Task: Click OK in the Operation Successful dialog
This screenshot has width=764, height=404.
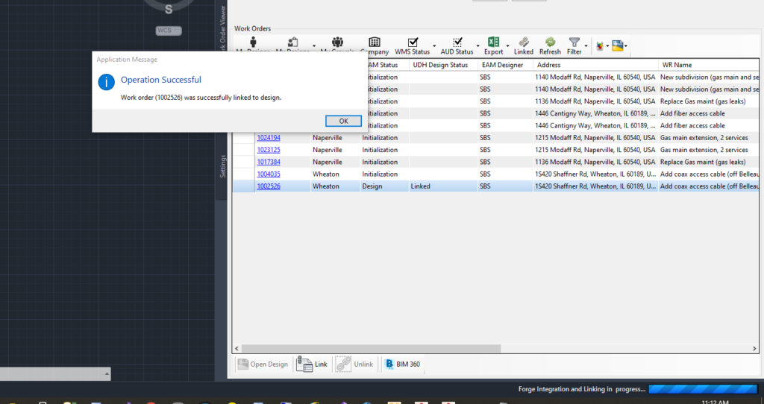Action: coord(343,121)
